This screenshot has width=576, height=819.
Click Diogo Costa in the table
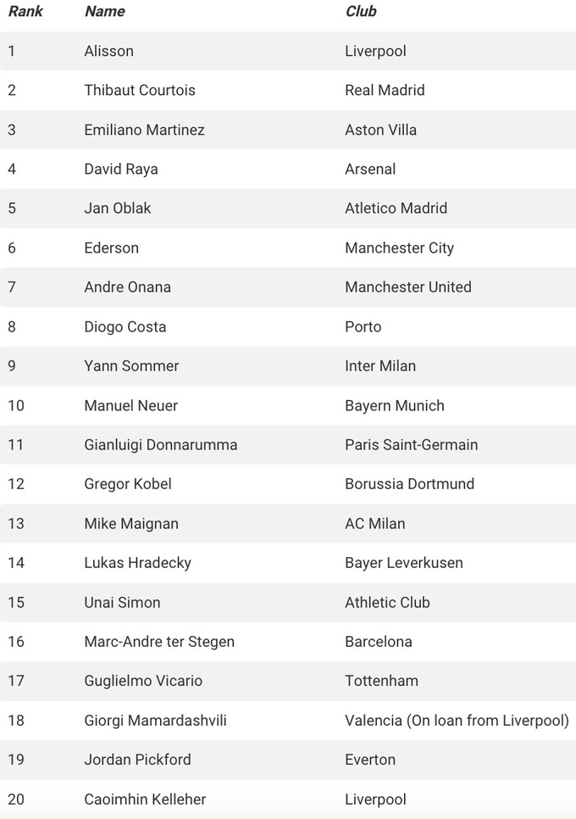tap(125, 326)
